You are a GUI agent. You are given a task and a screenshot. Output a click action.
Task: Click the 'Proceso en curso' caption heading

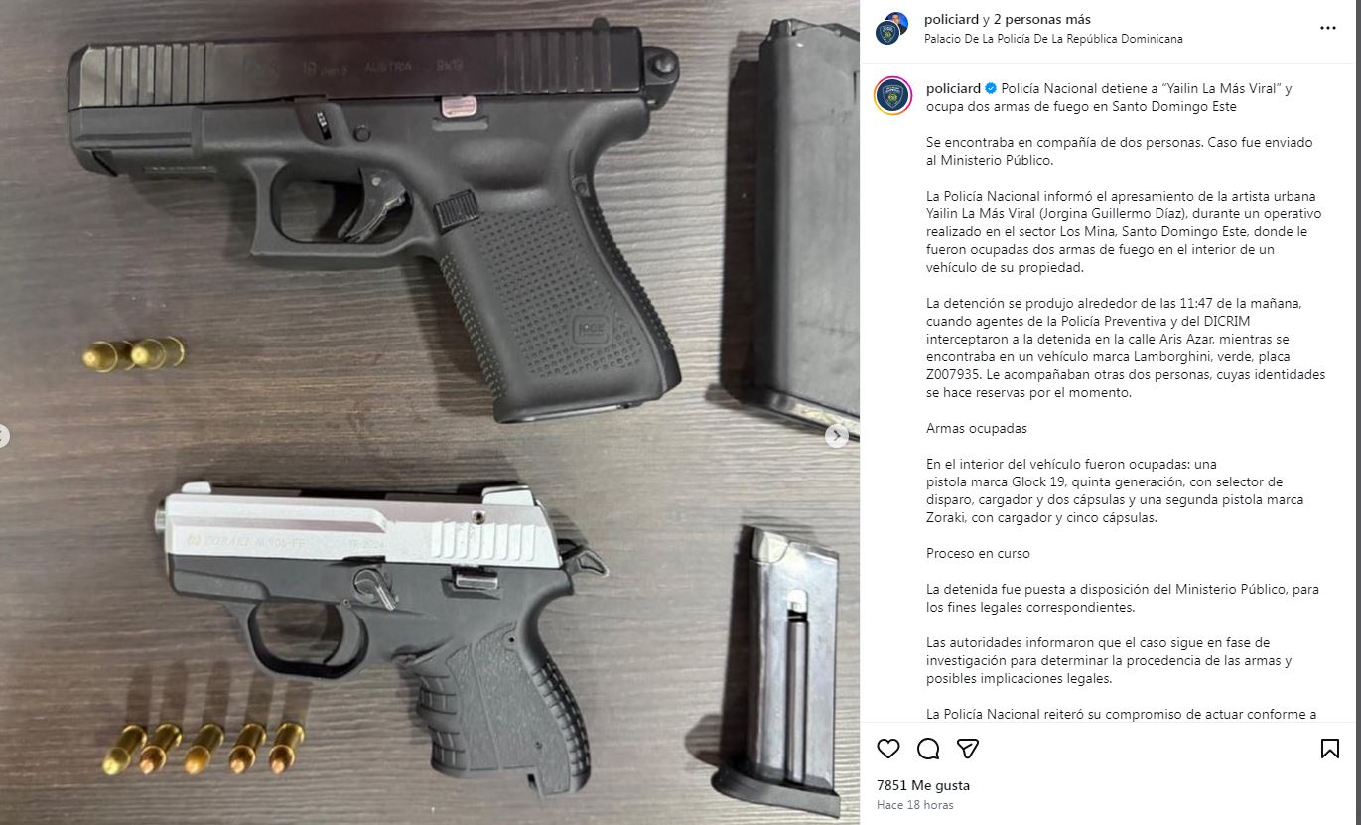pyautogui.click(x=978, y=554)
